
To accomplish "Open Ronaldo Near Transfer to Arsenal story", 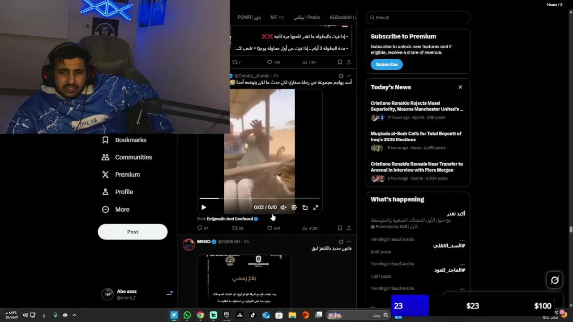I will coord(418,171).
